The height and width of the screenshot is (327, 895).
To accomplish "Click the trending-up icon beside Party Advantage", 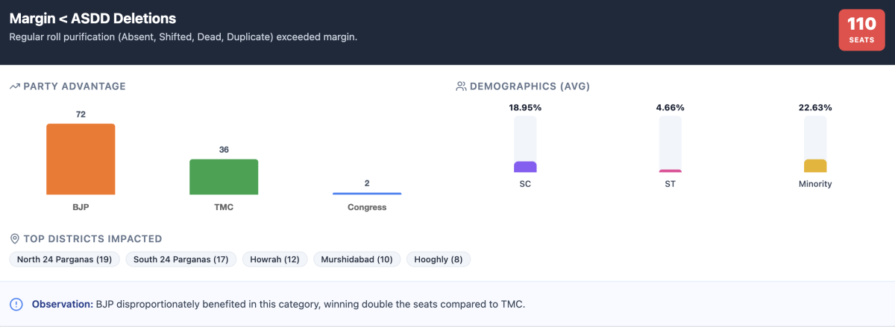I will [x=14, y=86].
